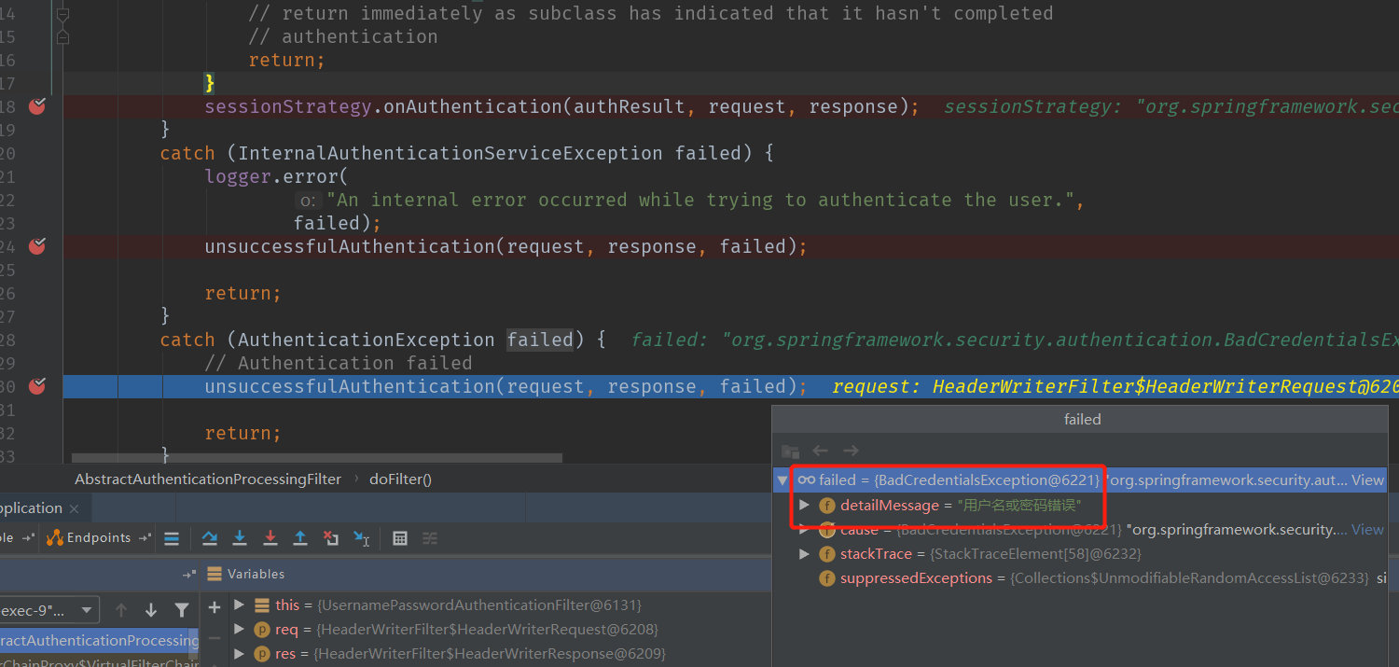
Task: Click the folder icon in failed popup toolbar
Action: coord(790,451)
